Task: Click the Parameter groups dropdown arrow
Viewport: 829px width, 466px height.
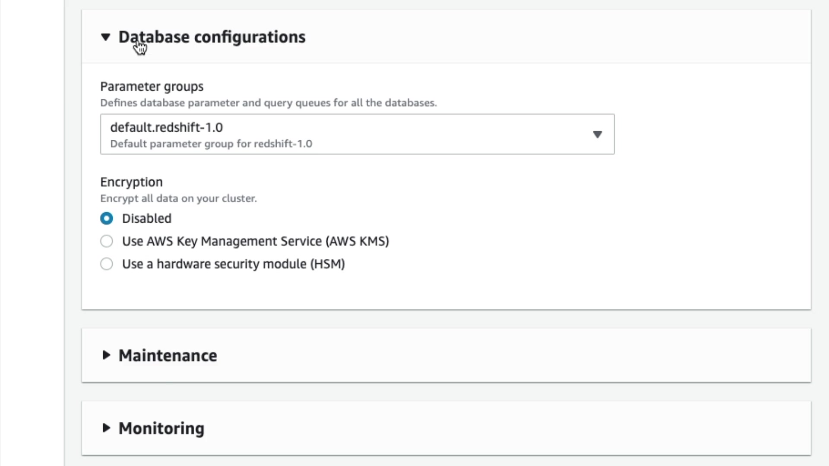Action: point(597,135)
